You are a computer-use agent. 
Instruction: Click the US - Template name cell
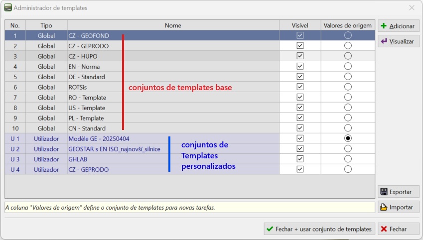click(173, 108)
